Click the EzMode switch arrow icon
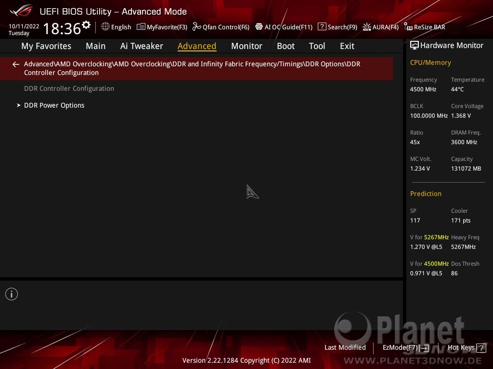This screenshot has height=369, width=493. (425, 348)
